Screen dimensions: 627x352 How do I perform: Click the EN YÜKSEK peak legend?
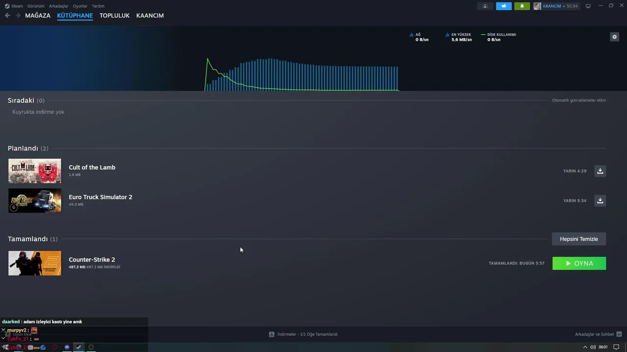point(458,37)
